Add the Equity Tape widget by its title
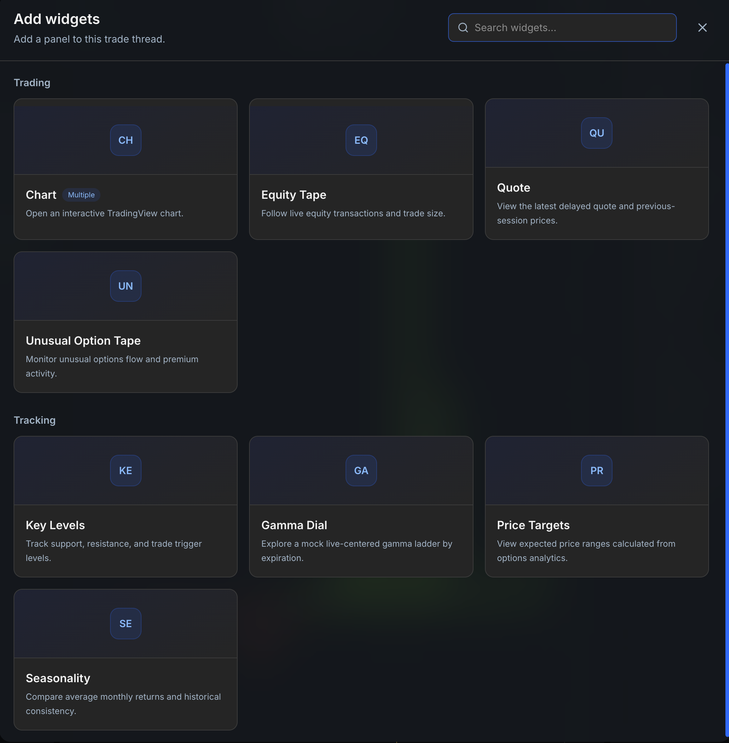This screenshot has height=743, width=729. [x=294, y=195]
